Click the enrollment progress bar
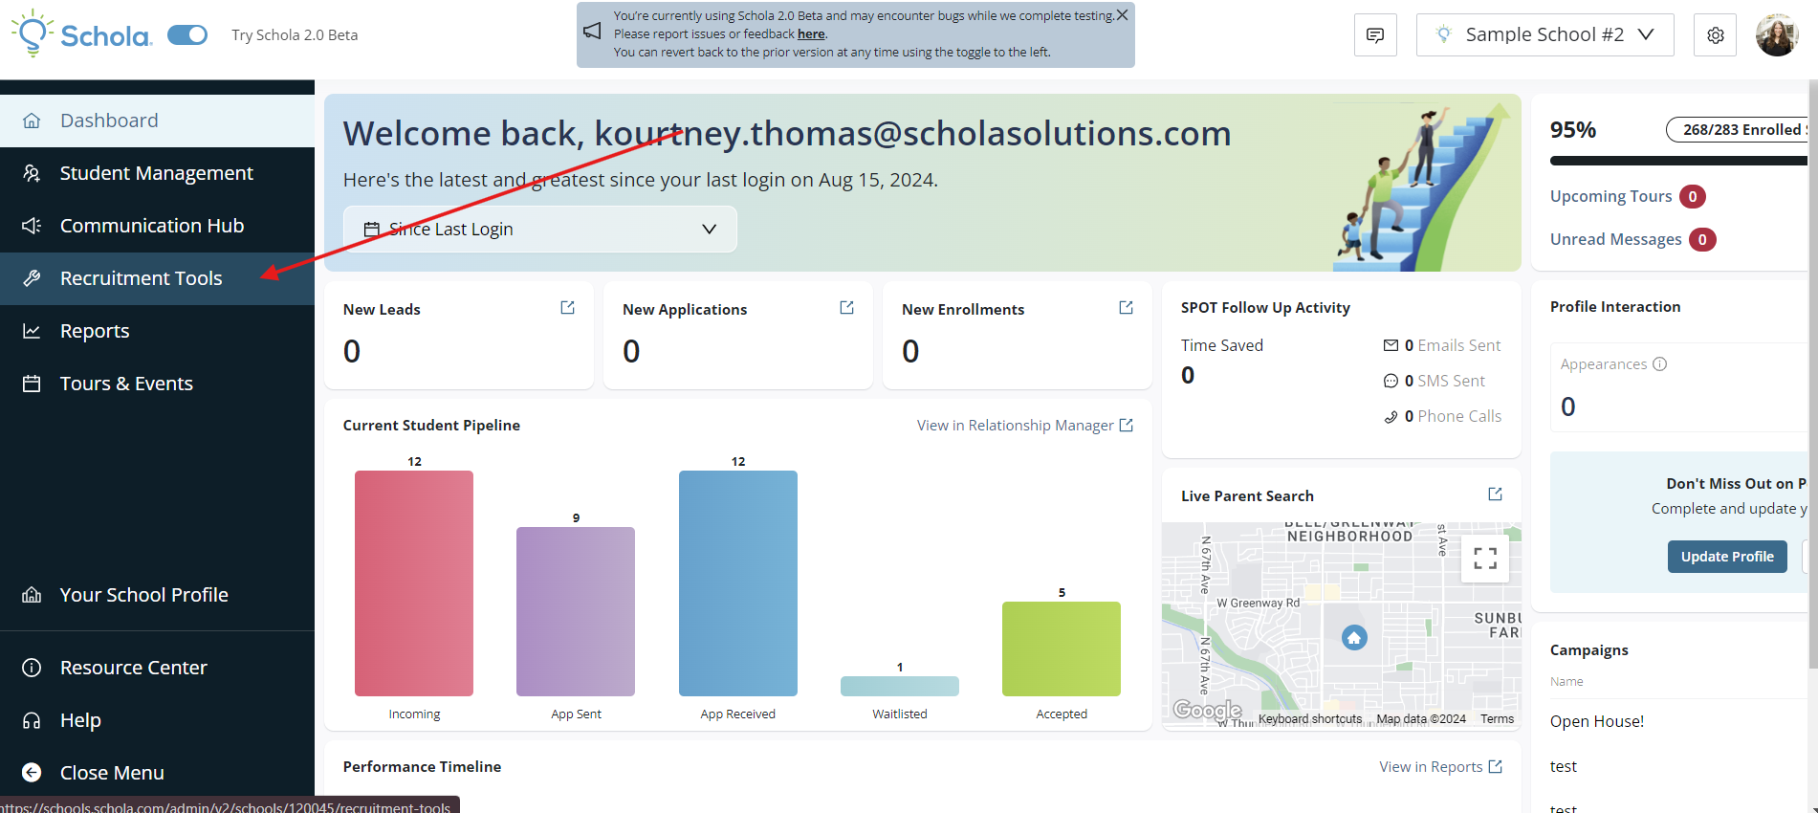Image resolution: width=1818 pixels, height=813 pixels. point(1678,162)
